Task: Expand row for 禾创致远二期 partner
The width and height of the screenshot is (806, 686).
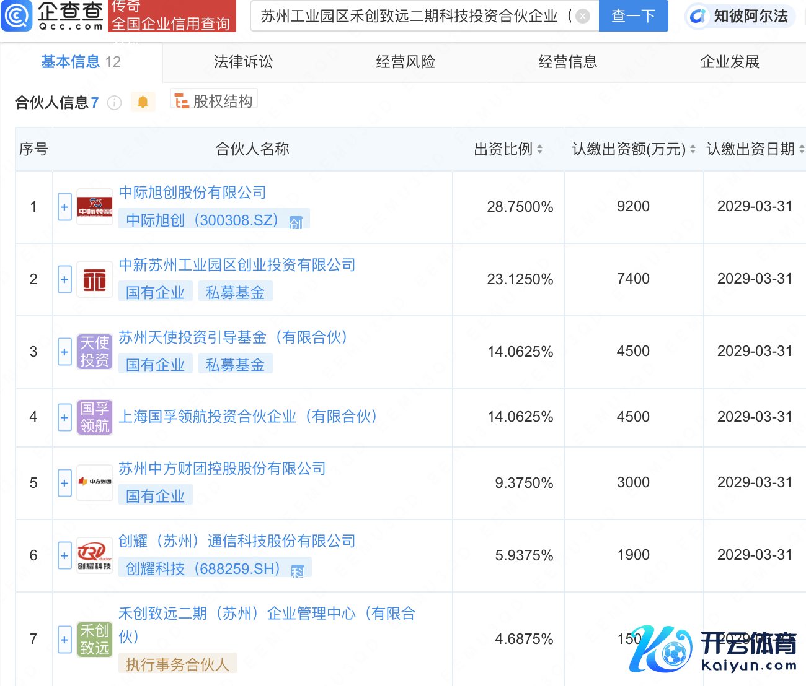Action: pos(64,639)
